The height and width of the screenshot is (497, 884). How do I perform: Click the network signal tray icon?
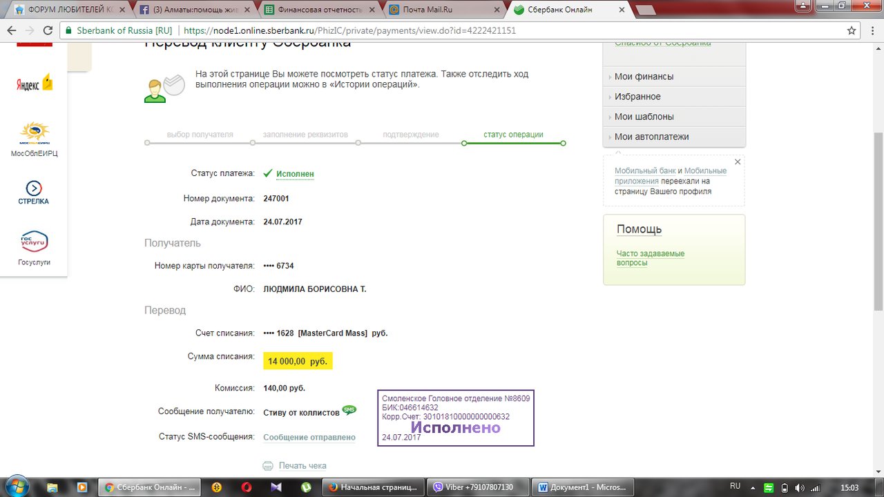point(815,487)
